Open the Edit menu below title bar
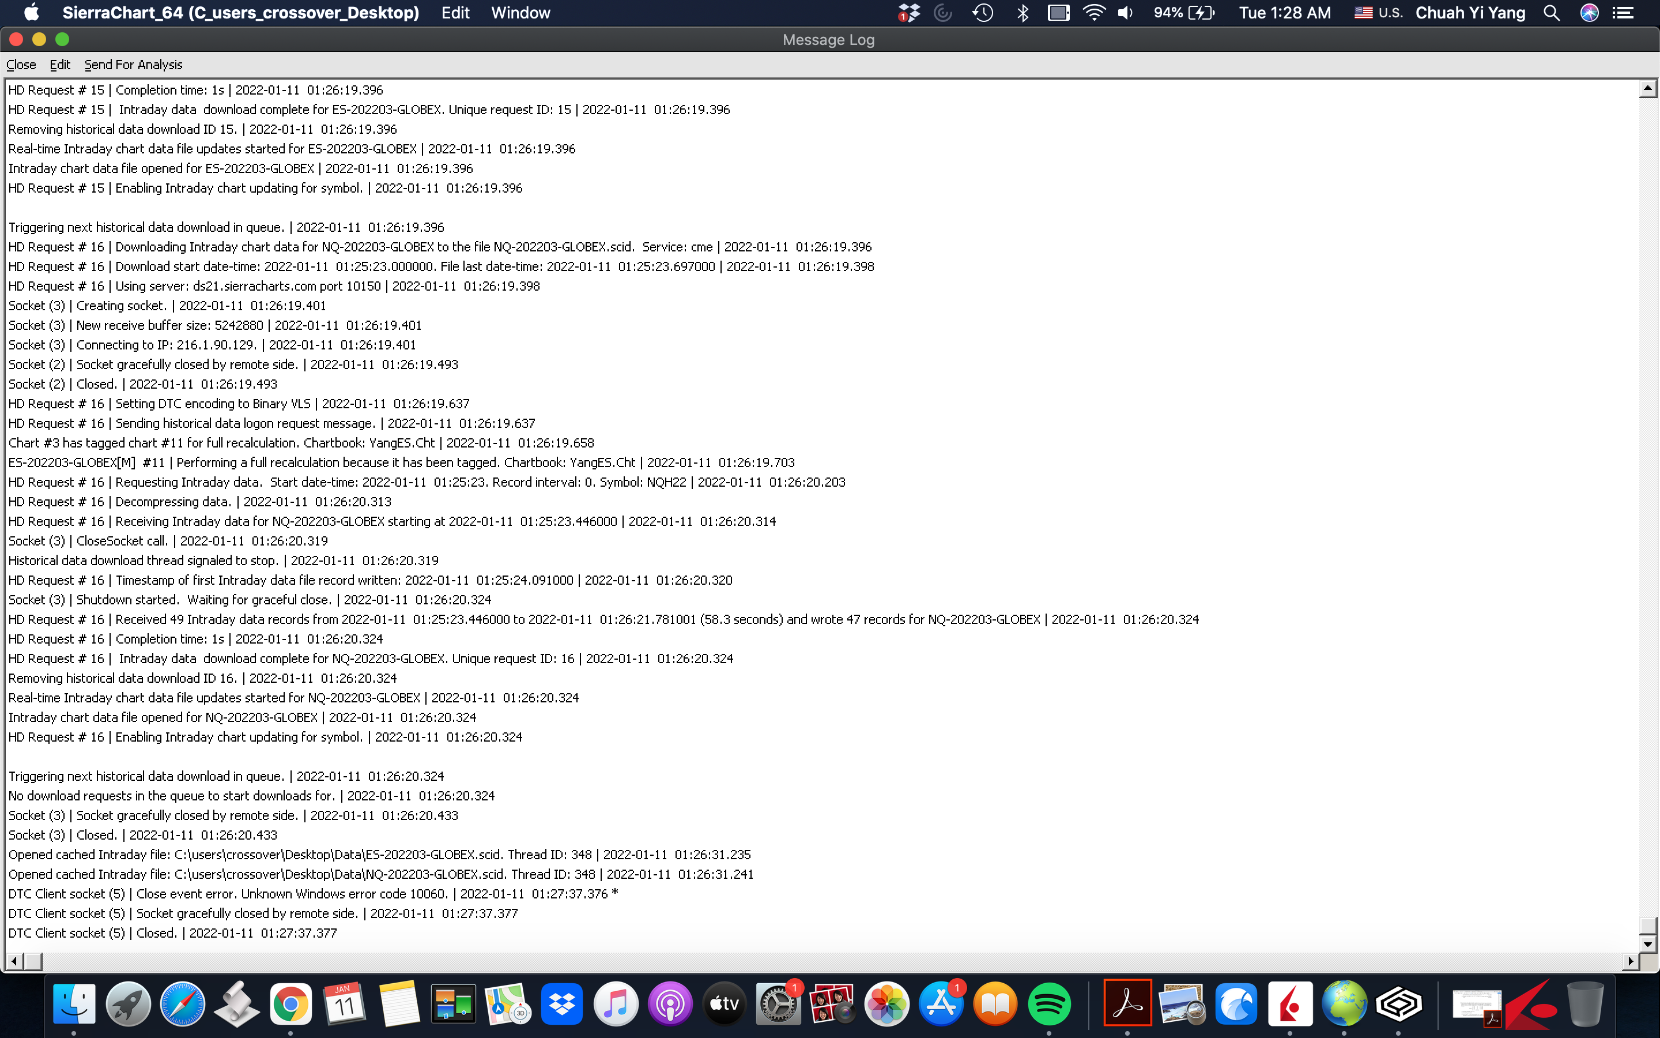1660x1038 pixels. pyautogui.click(x=60, y=65)
